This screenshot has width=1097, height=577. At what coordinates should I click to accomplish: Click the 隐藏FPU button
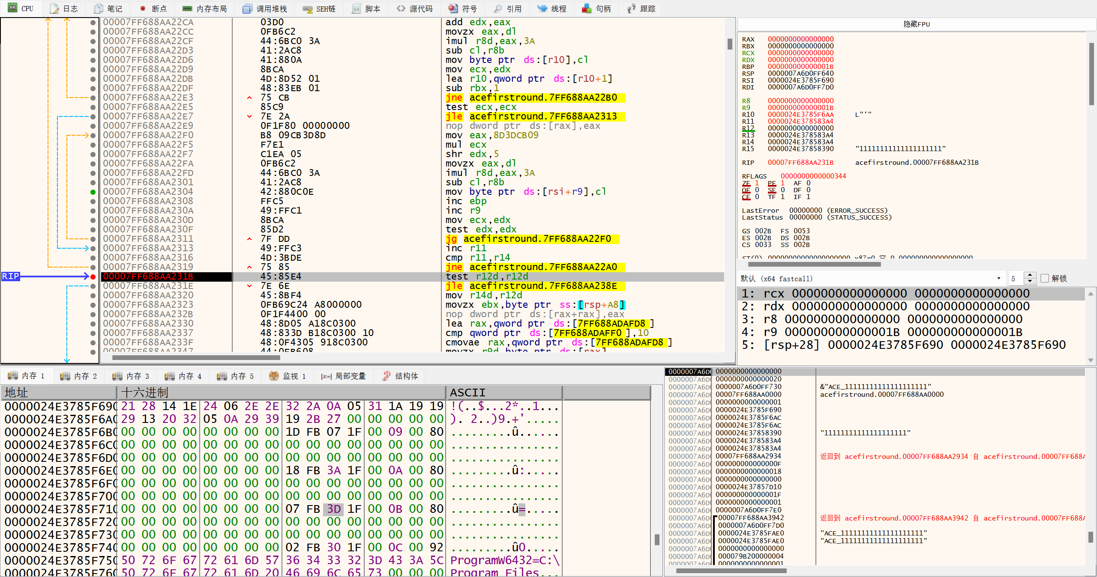[x=917, y=24]
